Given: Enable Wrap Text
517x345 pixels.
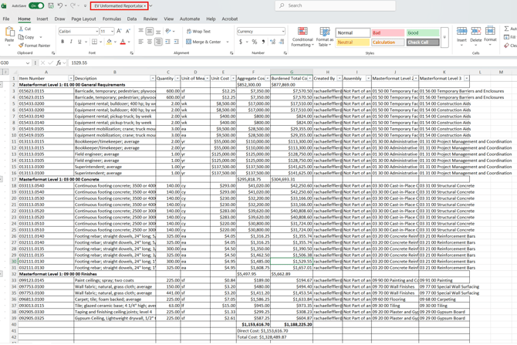Looking at the screenshot, I should 198,32.
